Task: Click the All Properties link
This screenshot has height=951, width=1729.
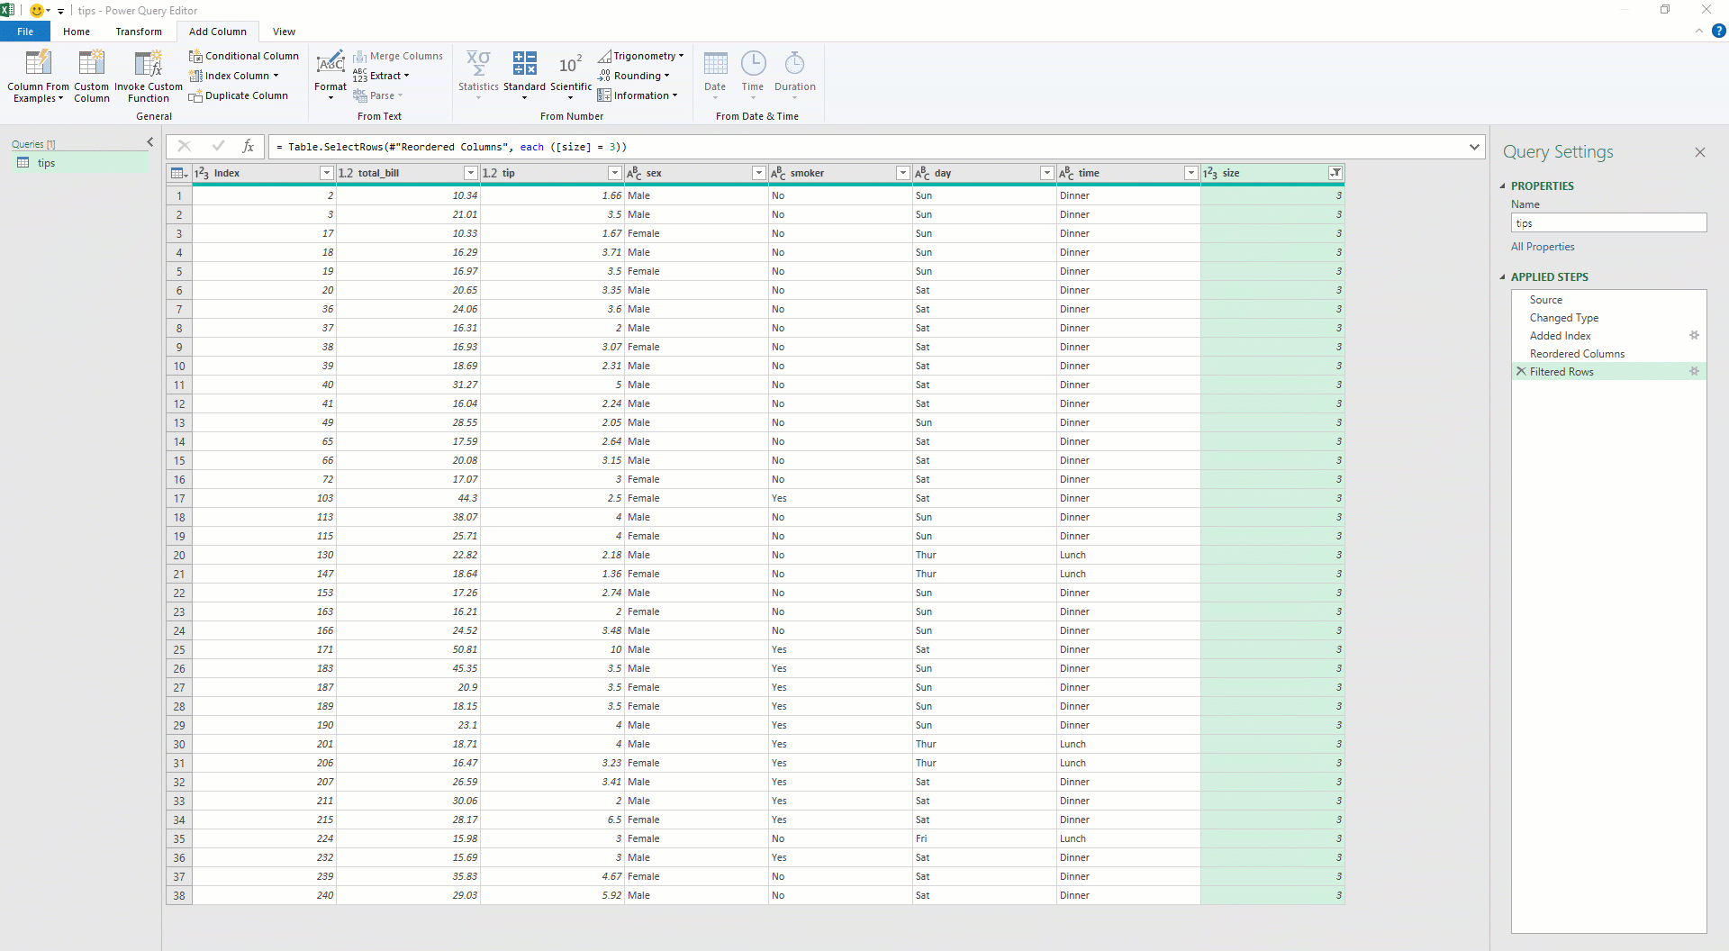Action: click(1543, 247)
